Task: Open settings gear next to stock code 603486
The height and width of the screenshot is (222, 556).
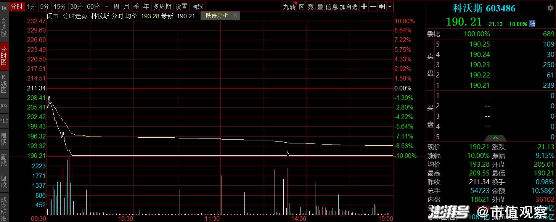Action: tap(550, 8)
